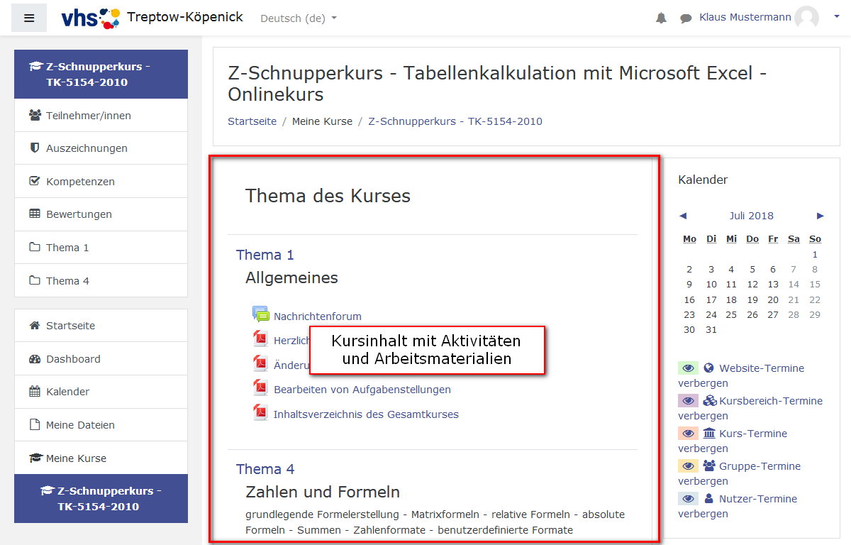The width and height of the screenshot is (851, 545).
Task: Hide Gruppe-Termine with its eye toggle
Action: pos(689,466)
